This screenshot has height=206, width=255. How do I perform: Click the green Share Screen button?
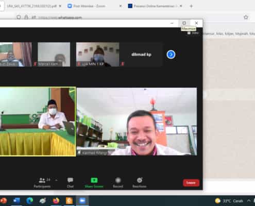pyautogui.click(x=94, y=183)
